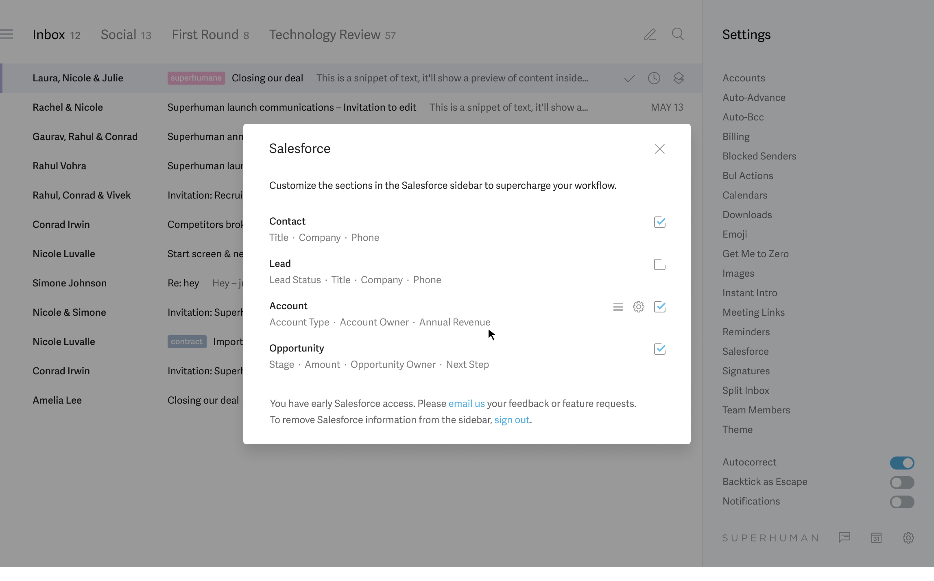Open the calendar icon in footer
Image resolution: width=934 pixels, height=581 pixels.
coord(876,538)
